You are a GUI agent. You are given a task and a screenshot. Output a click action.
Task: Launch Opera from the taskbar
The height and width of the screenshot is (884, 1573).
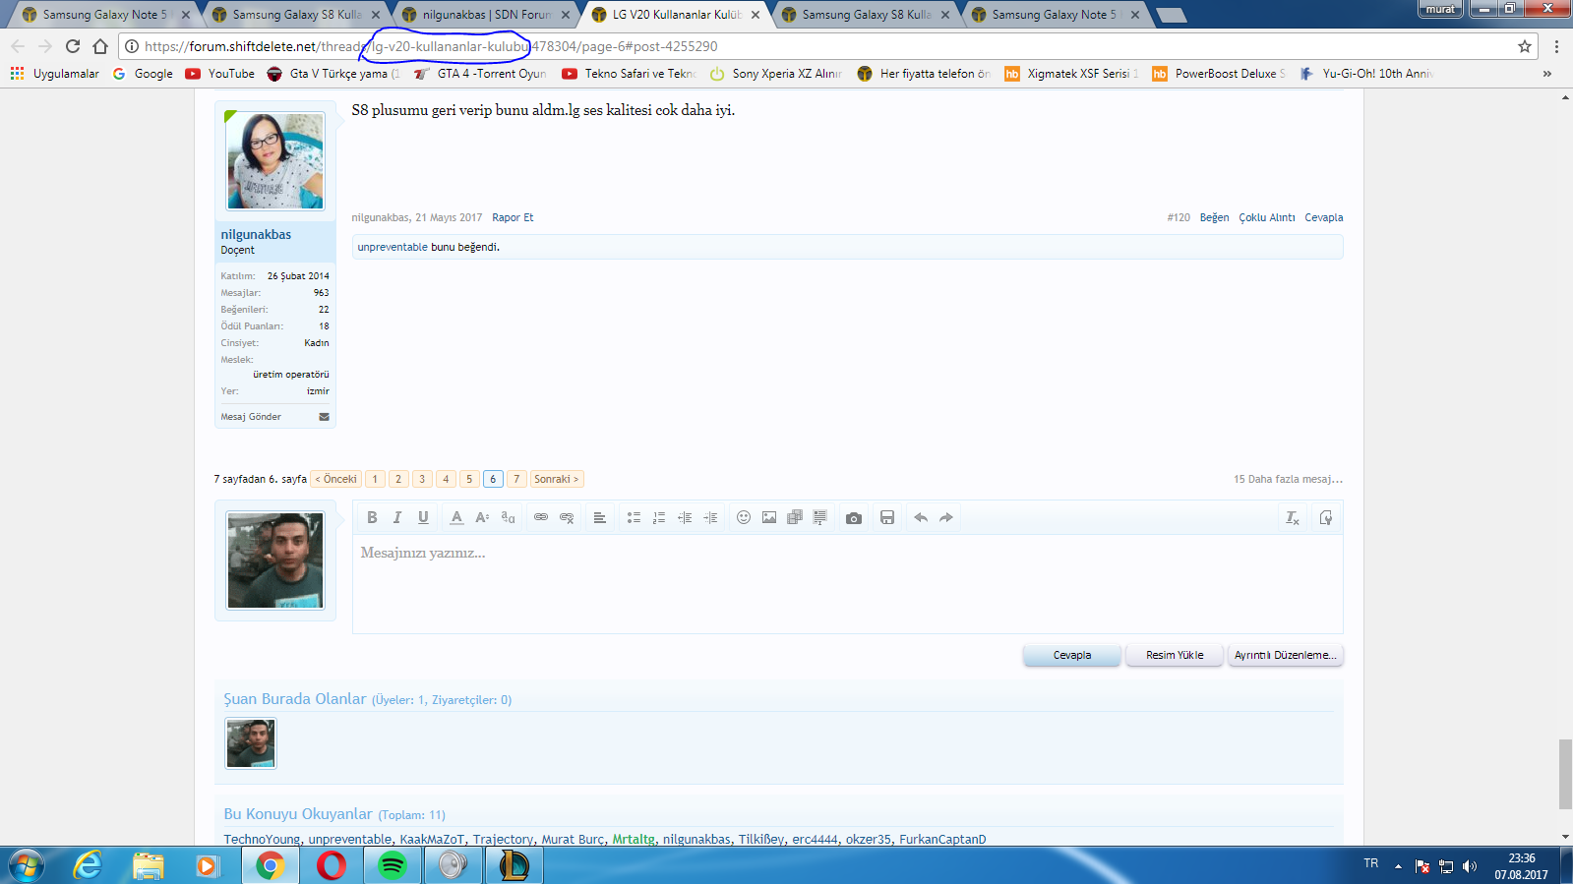pyautogui.click(x=332, y=865)
